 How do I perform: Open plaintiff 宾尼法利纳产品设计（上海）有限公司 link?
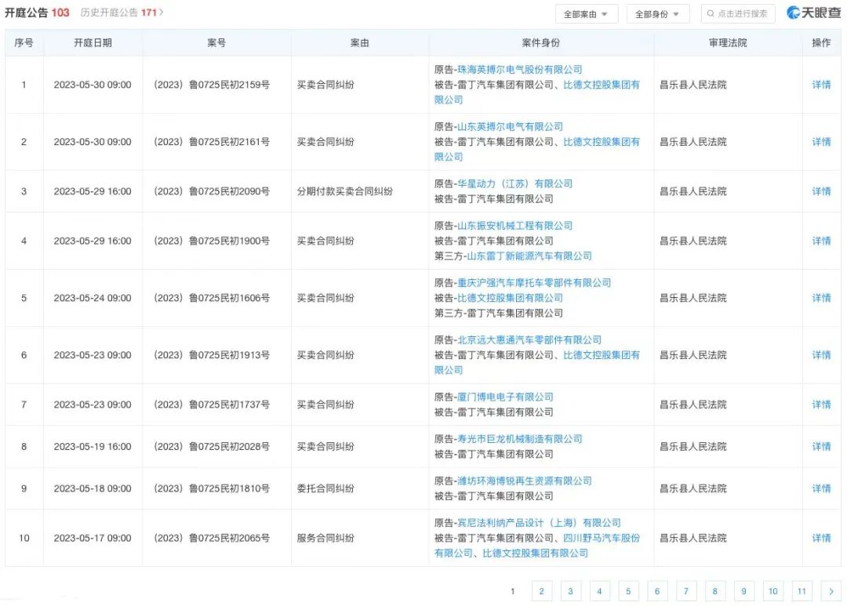539,523
